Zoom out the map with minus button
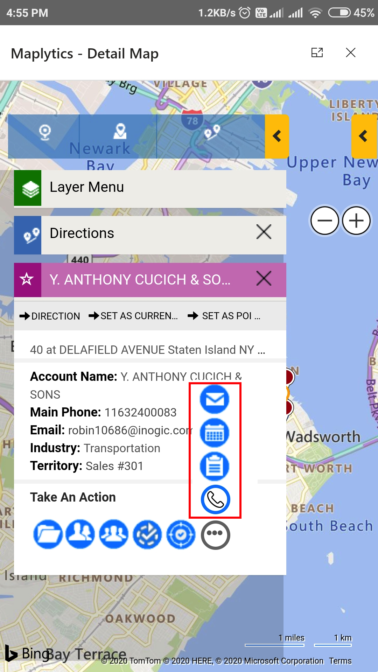The height and width of the screenshot is (672, 378). pyautogui.click(x=325, y=220)
